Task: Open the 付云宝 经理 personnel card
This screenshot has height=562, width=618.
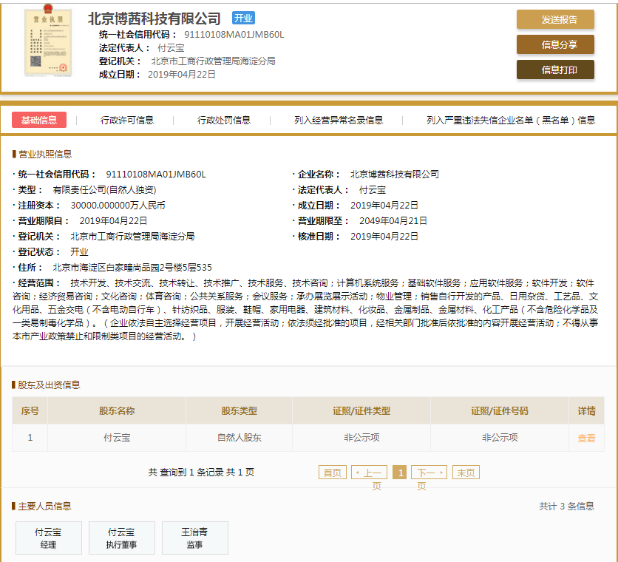Action: pos(49,538)
